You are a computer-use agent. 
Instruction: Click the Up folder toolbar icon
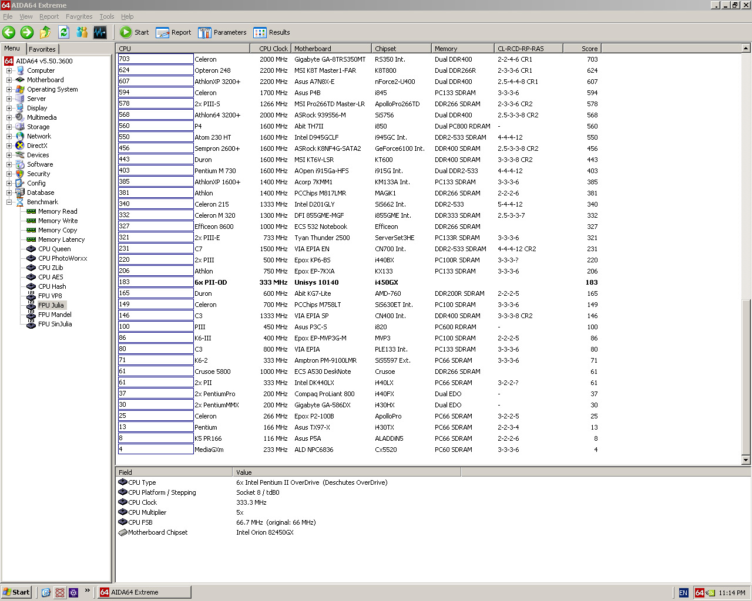click(45, 32)
